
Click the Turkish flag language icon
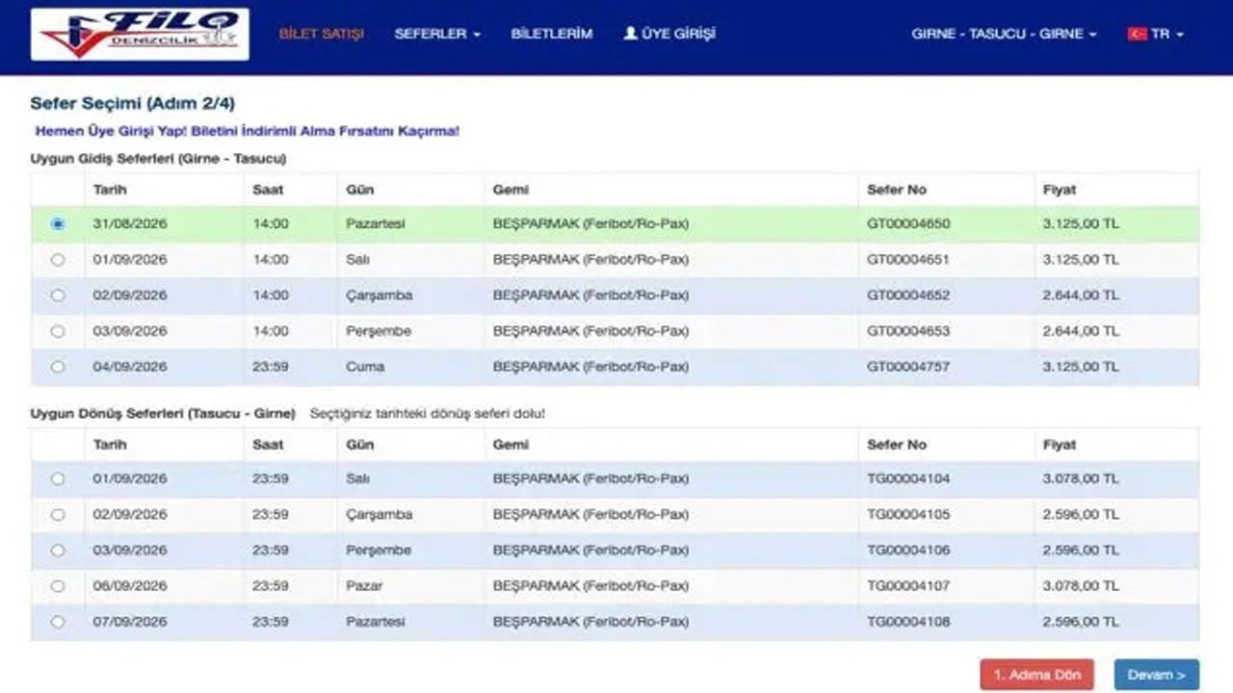click(x=1137, y=34)
